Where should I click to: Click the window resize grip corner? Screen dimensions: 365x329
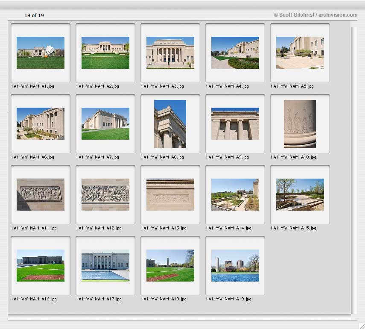pos(362,326)
